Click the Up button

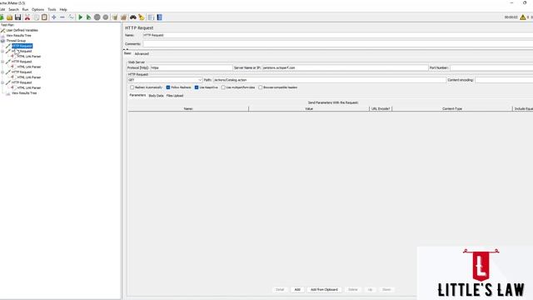click(370, 289)
